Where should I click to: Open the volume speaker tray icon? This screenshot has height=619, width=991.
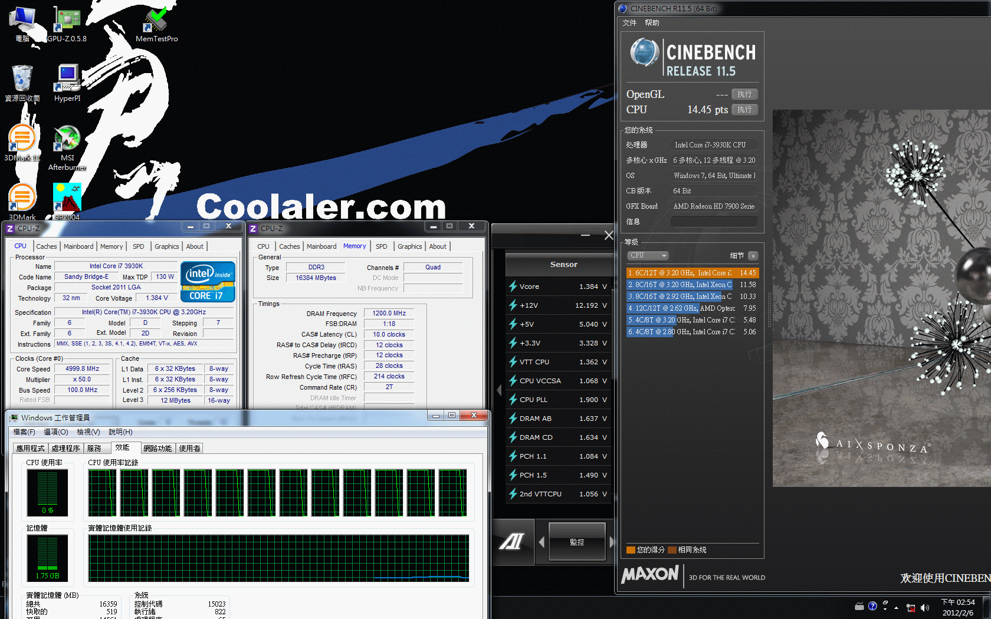[x=924, y=607]
